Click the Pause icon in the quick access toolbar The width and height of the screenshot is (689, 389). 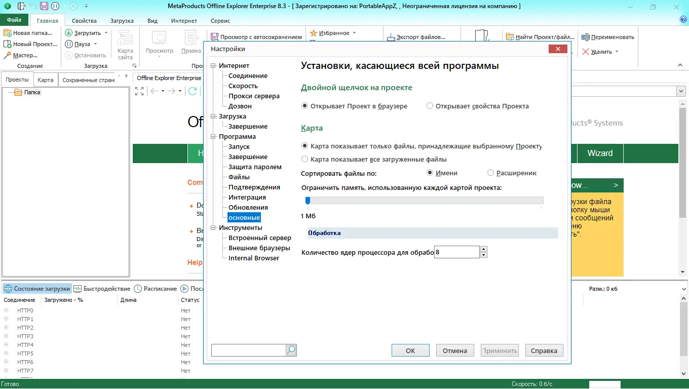click(56, 7)
